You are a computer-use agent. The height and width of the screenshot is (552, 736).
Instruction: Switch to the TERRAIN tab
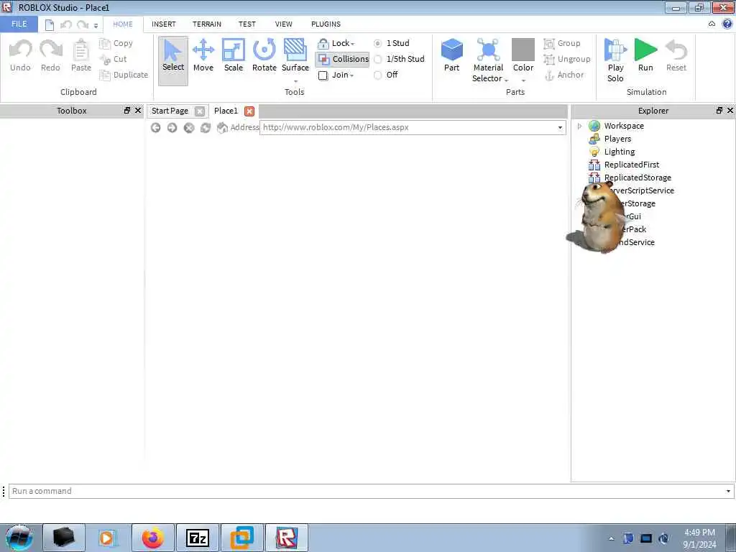click(206, 24)
